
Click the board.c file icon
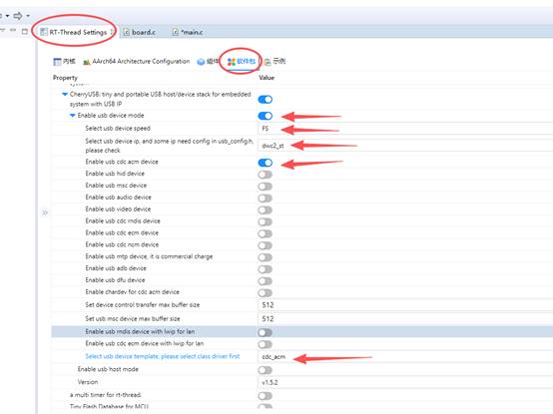[127, 32]
